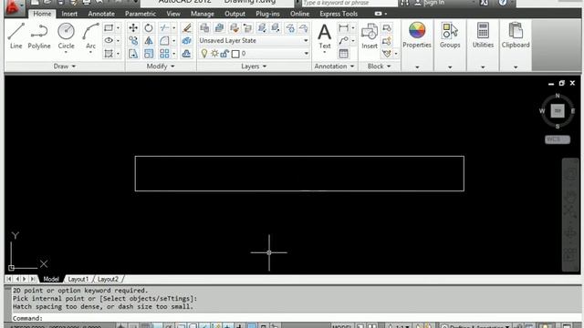Click the ViewCube top face

click(x=558, y=111)
